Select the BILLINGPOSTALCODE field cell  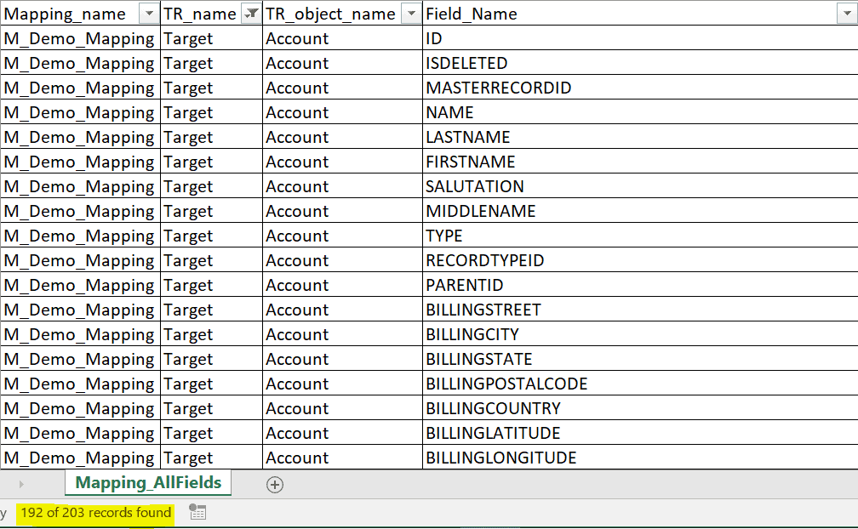coord(640,383)
